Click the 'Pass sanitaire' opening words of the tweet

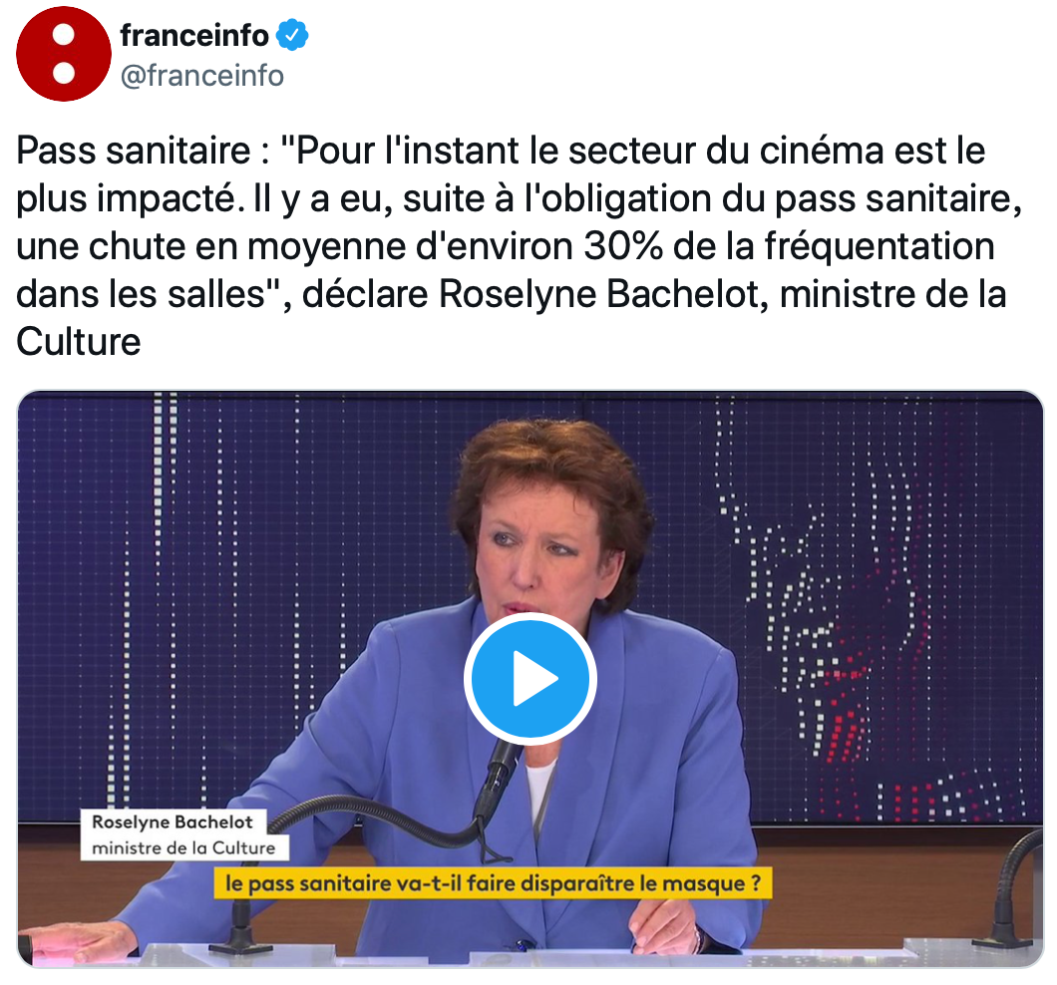(134, 151)
